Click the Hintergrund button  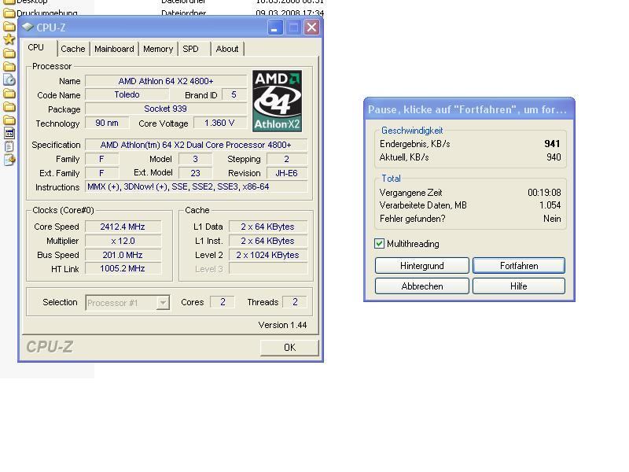422,266
